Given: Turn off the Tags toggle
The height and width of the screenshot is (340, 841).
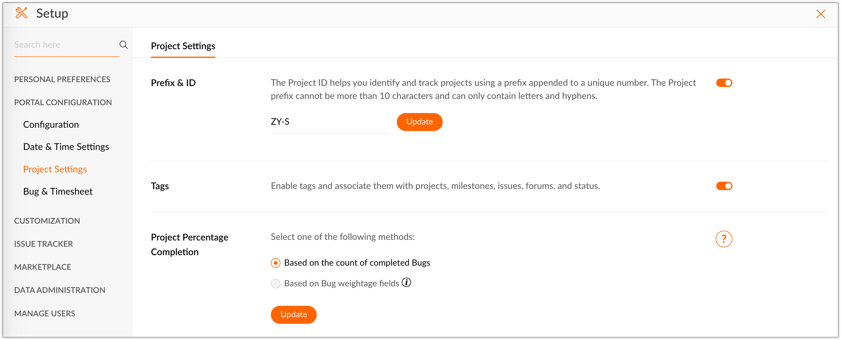Looking at the screenshot, I should pyautogui.click(x=724, y=186).
